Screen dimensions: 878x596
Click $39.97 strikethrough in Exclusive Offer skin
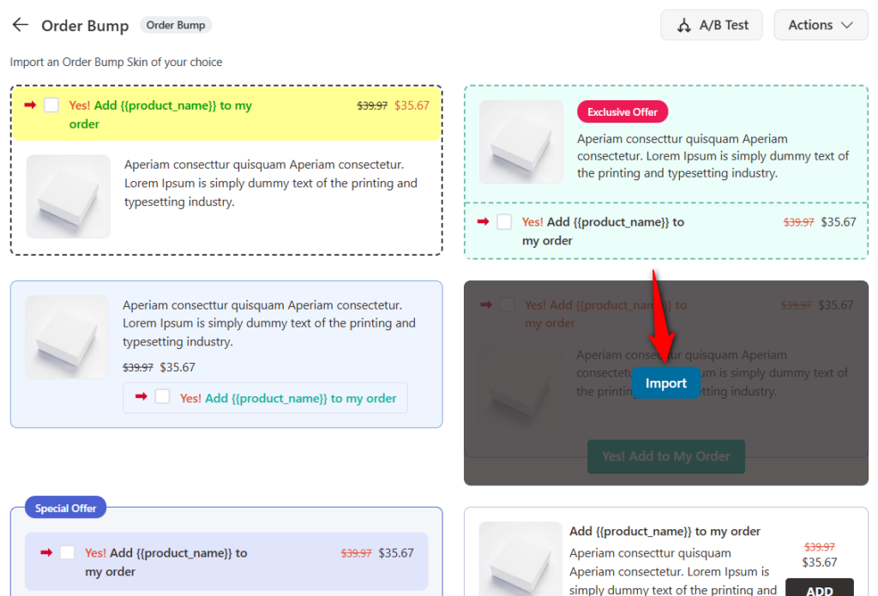click(798, 222)
